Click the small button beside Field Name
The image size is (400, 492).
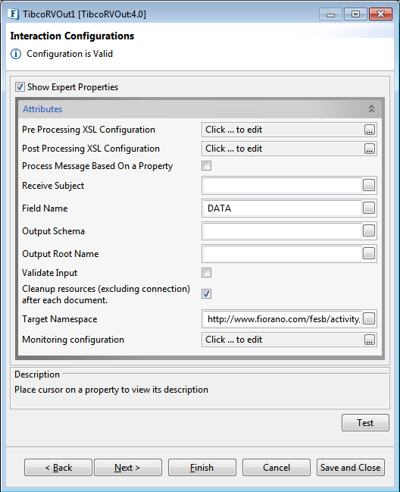click(369, 208)
